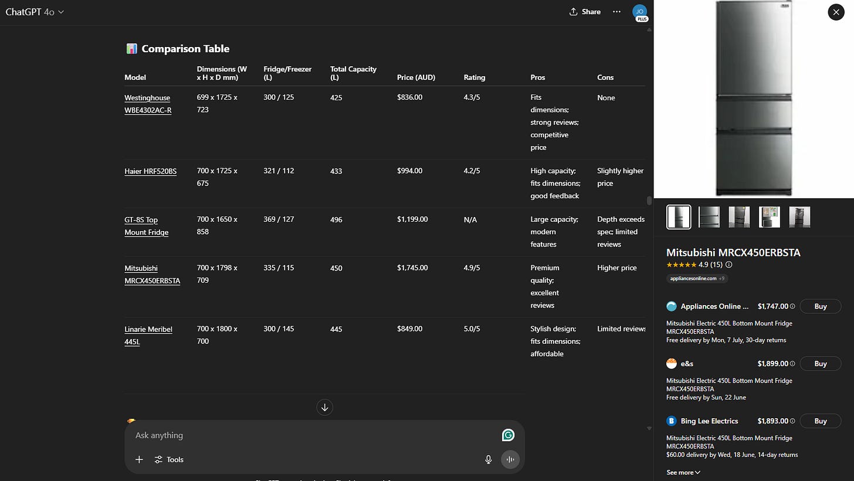Expand the See more sellers list

683,472
